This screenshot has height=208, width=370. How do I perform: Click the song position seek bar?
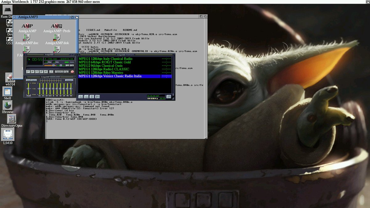click(x=50, y=68)
